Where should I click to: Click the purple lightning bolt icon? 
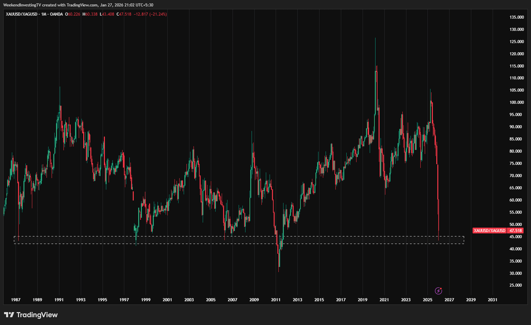439,291
